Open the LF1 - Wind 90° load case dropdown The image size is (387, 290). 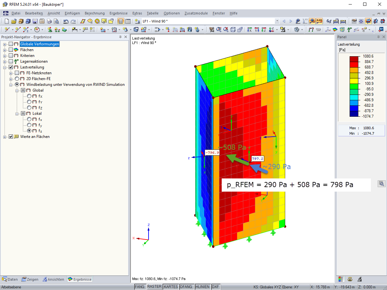(x=277, y=21)
